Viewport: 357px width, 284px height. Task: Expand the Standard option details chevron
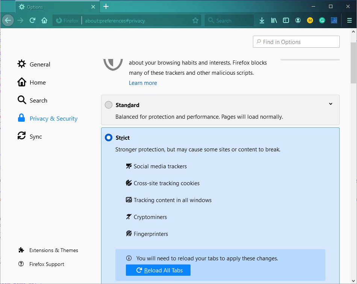(331, 104)
